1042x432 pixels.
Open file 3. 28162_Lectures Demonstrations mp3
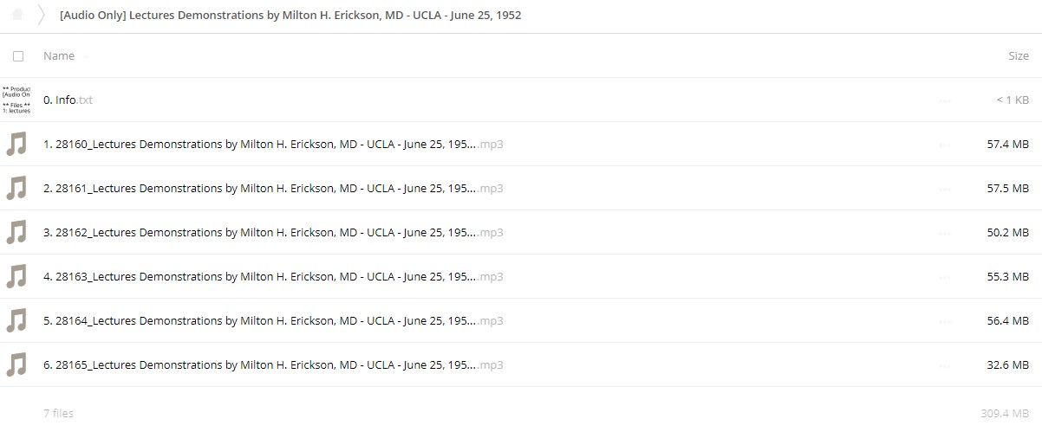273,232
